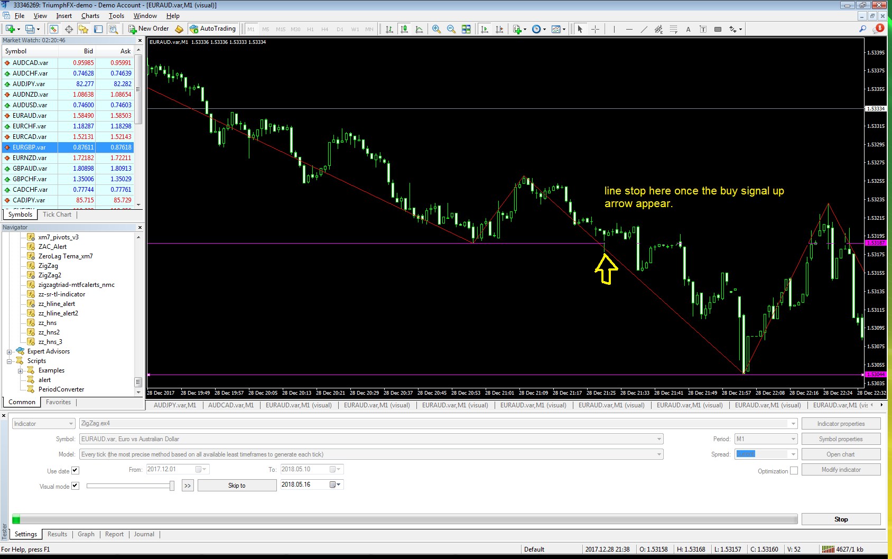Screen dimensions: 892x559
Task: Open the Charts menu
Action: coord(90,16)
